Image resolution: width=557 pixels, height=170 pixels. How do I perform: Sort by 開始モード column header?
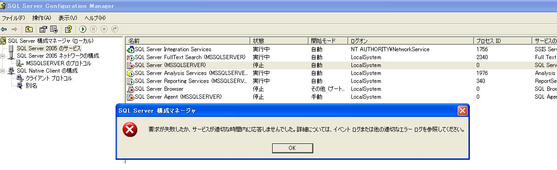pos(328,41)
